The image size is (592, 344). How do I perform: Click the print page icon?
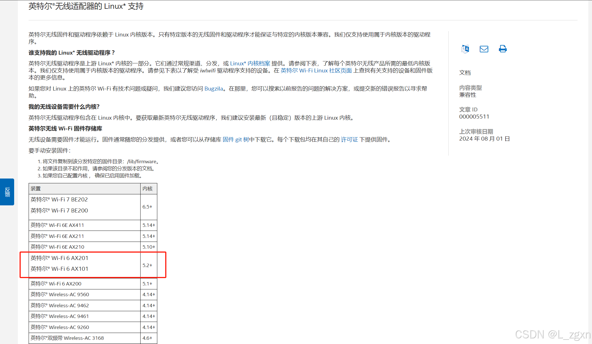(502, 49)
